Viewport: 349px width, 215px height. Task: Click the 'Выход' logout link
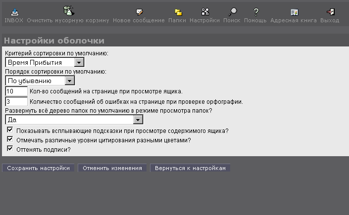tap(330, 20)
